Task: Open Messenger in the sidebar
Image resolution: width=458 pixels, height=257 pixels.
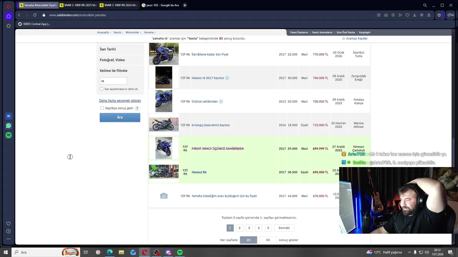Action: (x=9, y=116)
